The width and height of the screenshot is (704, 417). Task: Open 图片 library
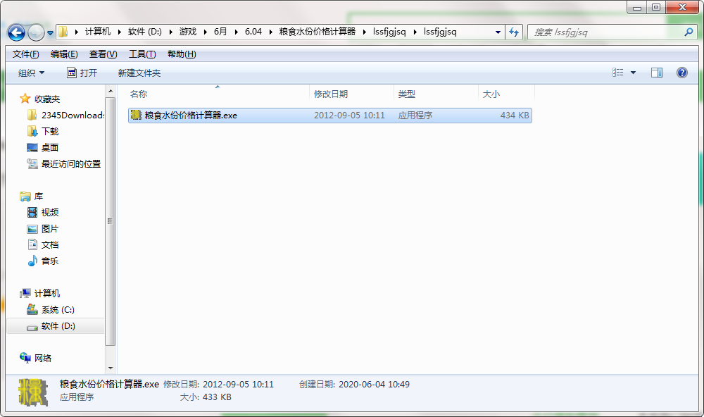coord(43,229)
